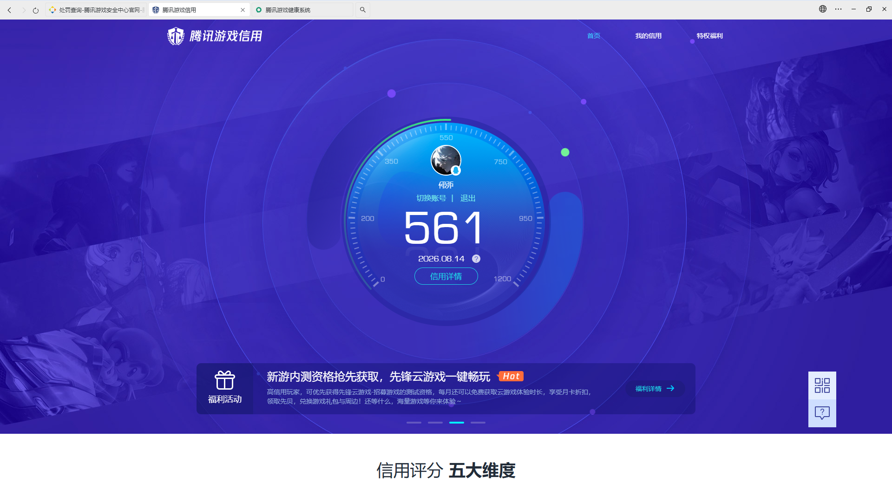Screen dimensions: 892x483
Task: Switch to the 腾讯游戏健康系统 tab
Action: (302, 10)
